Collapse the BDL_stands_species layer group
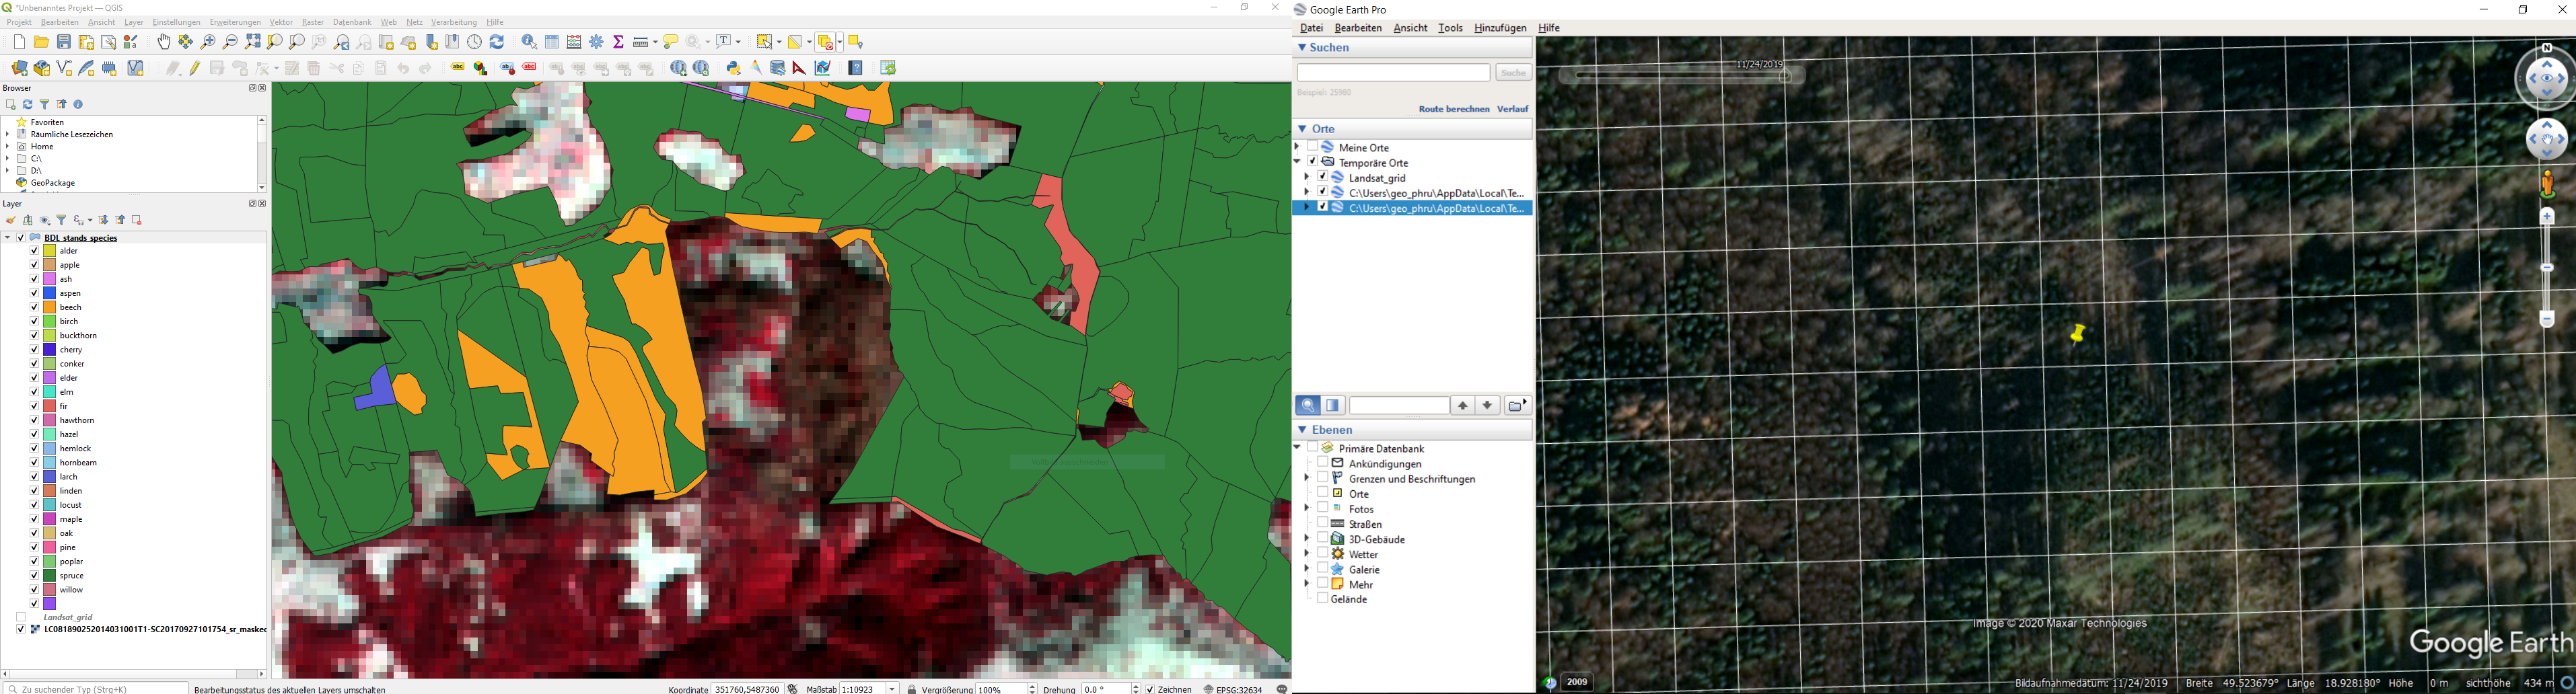Image resolution: width=2576 pixels, height=694 pixels. click(x=7, y=238)
